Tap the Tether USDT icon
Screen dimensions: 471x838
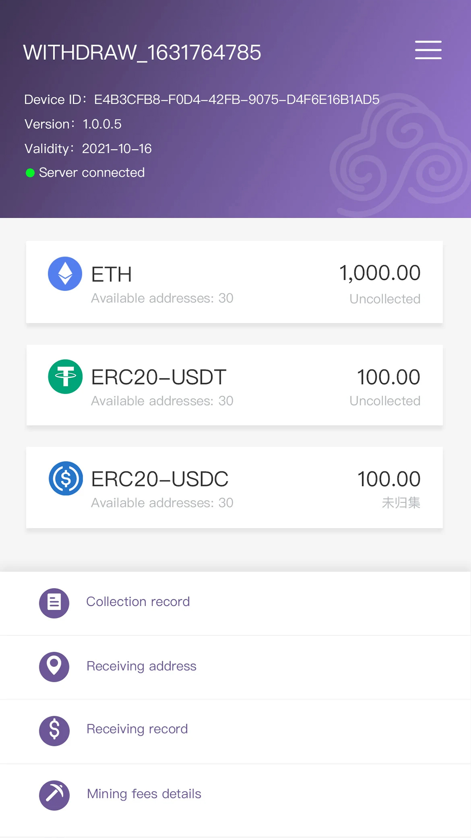[x=65, y=376]
